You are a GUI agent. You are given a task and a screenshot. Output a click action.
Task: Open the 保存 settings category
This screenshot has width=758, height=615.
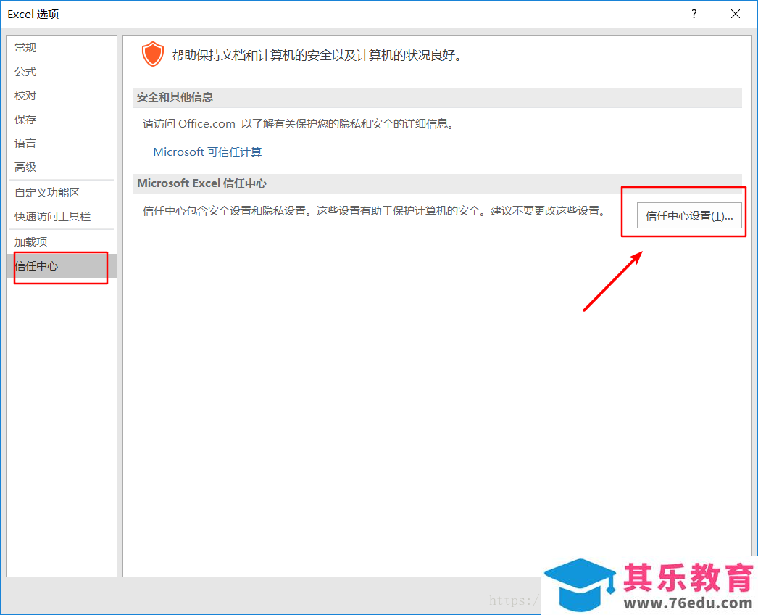[x=62, y=119]
